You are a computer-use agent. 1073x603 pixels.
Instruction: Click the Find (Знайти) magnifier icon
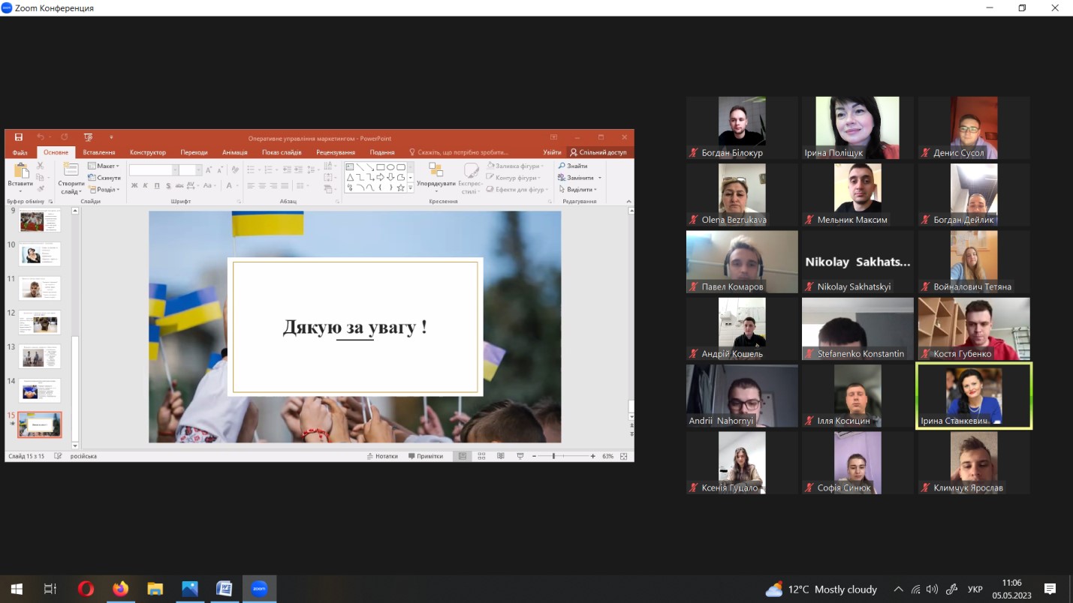tap(562, 166)
